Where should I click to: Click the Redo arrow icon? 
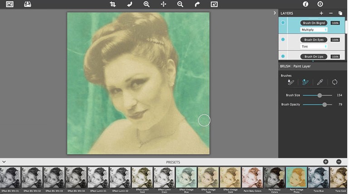point(197,4)
